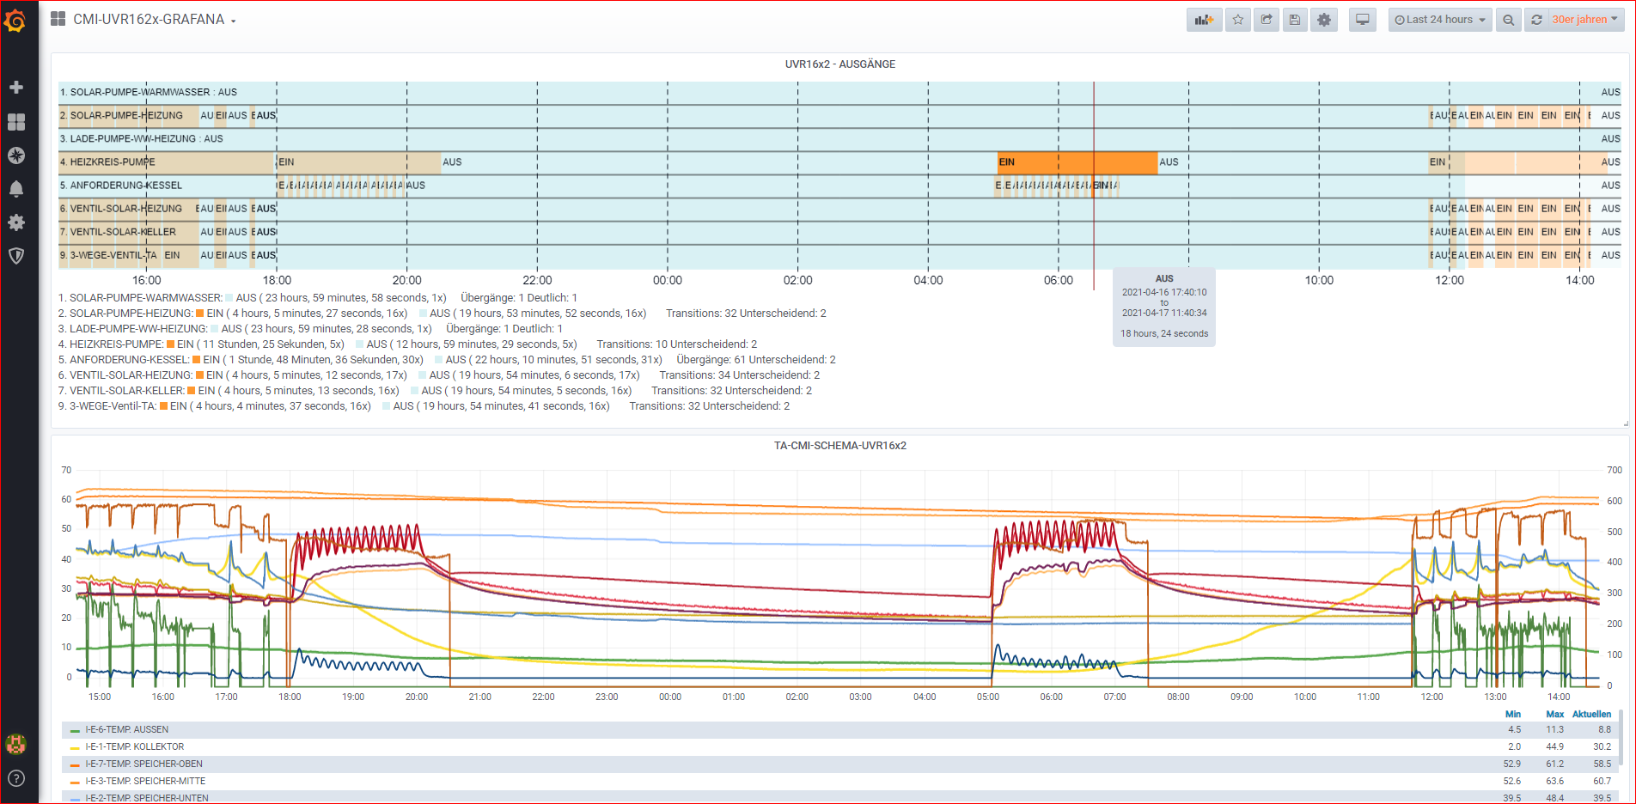Sort legend by Max column
Viewport: 1636px width, 804px height.
point(1555,714)
